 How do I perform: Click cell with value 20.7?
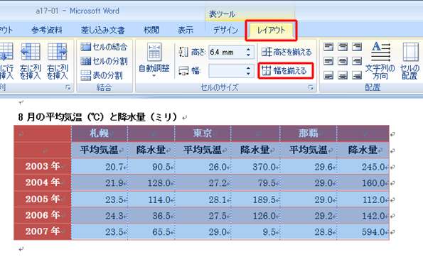pyautogui.click(x=100, y=167)
